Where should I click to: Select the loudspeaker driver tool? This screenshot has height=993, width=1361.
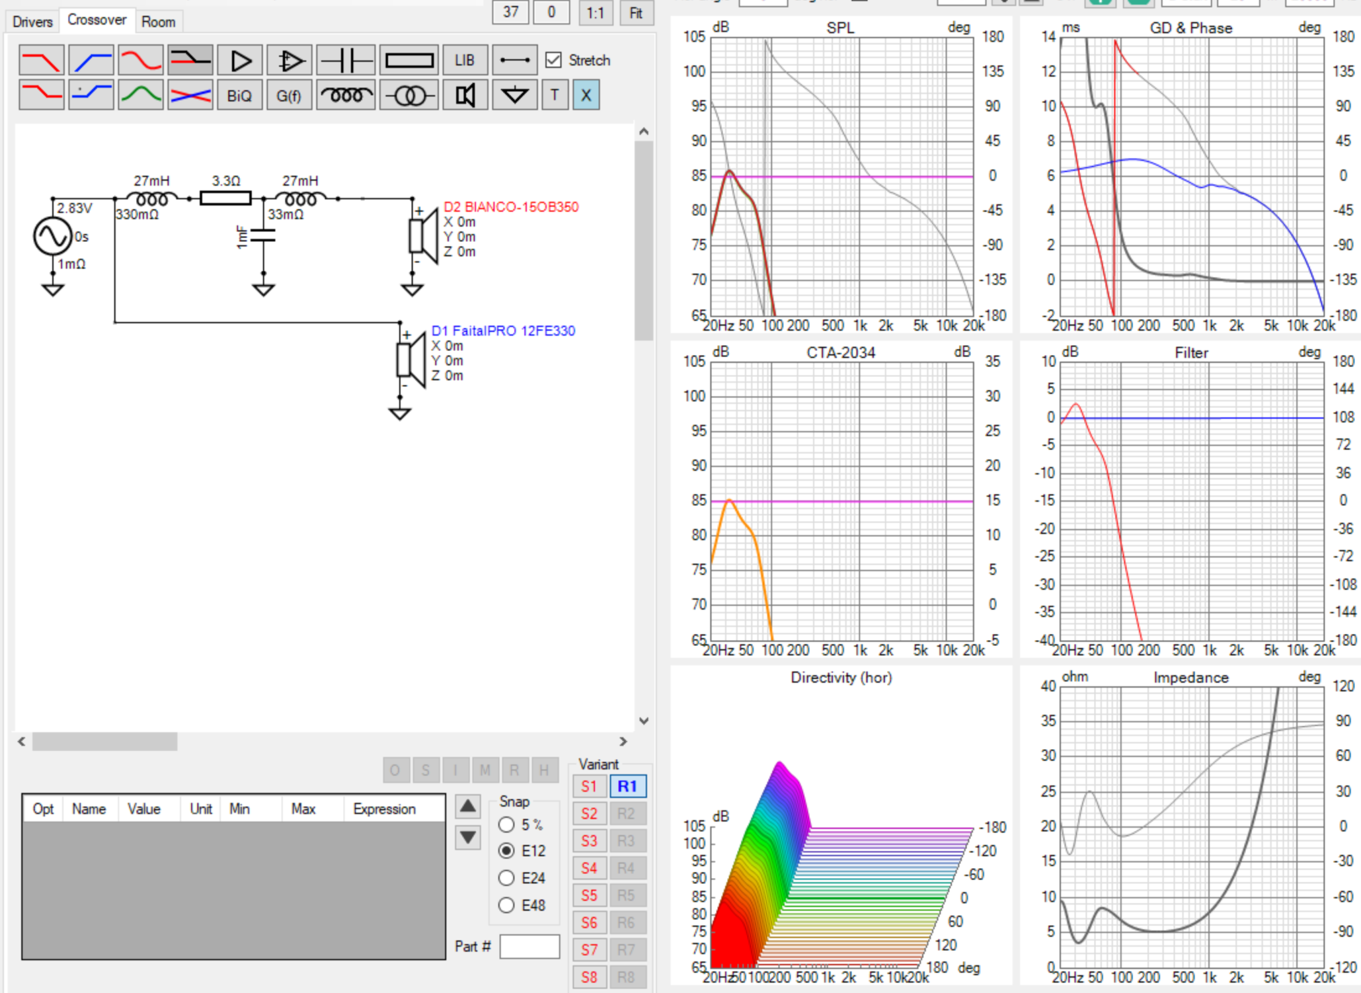coord(465,95)
